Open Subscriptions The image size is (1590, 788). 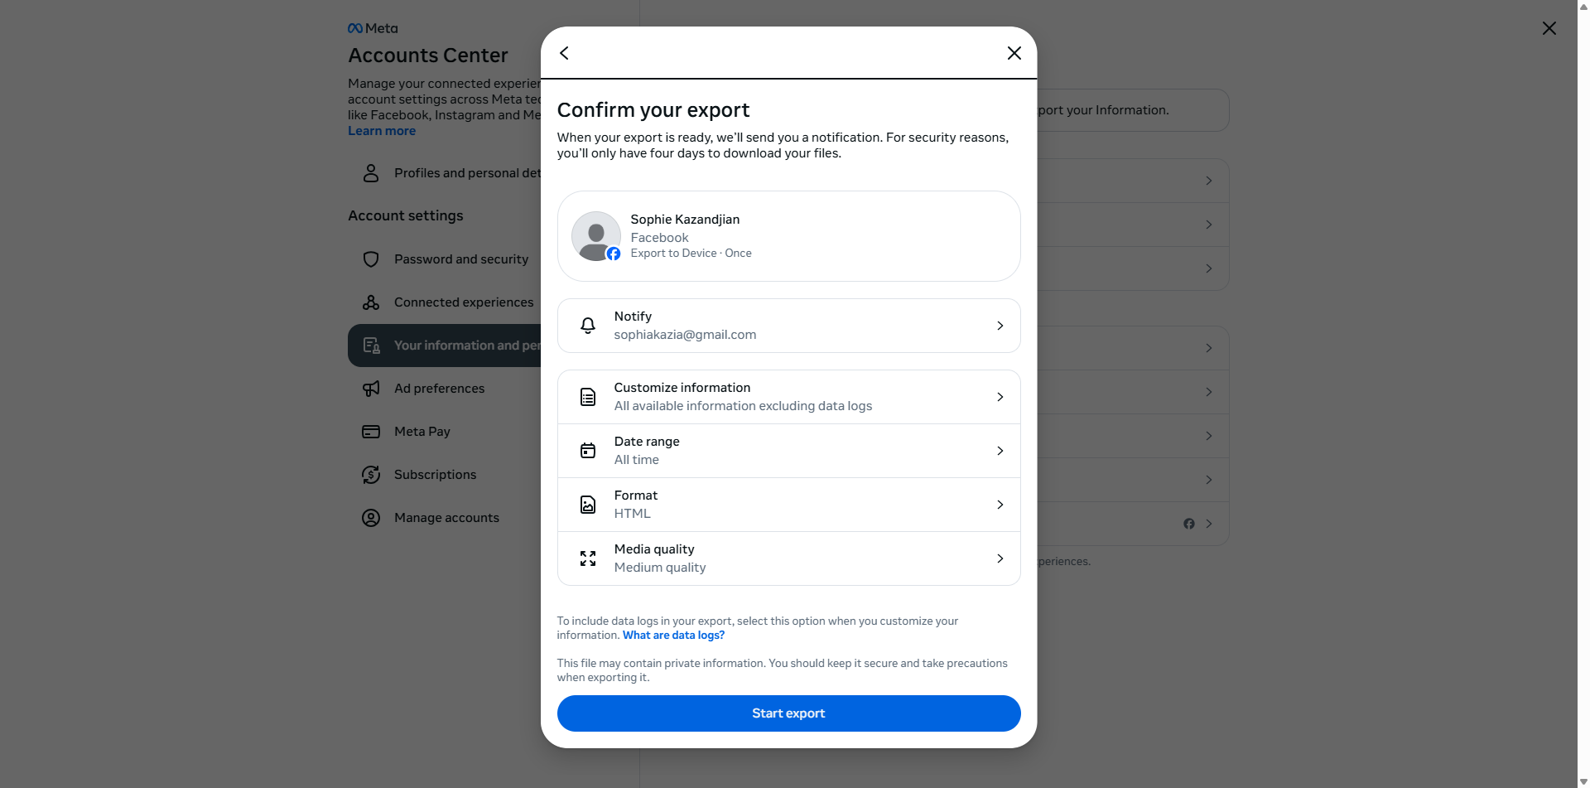pyautogui.click(x=445, y=475)
